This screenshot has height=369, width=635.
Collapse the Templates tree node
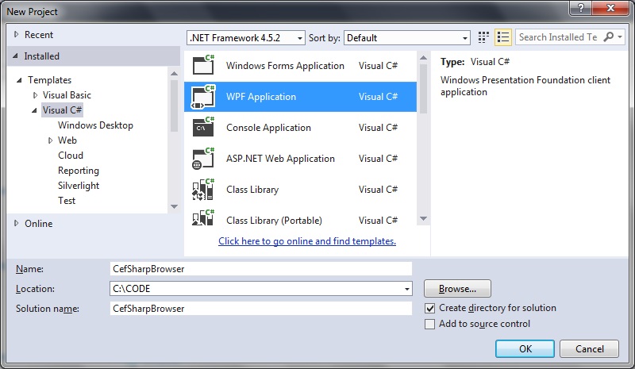point(19,80)
